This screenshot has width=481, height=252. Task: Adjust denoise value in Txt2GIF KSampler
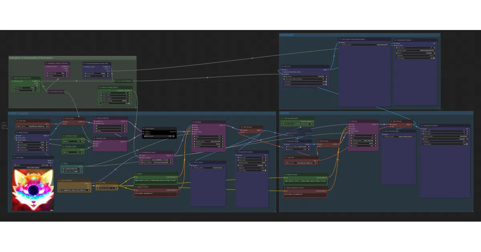pos(209,146)
